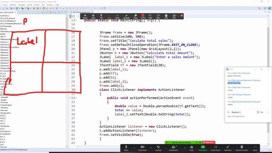Stop Share using the red button
This screenshot has height=153, width=272.
click(x=209, y=142)
